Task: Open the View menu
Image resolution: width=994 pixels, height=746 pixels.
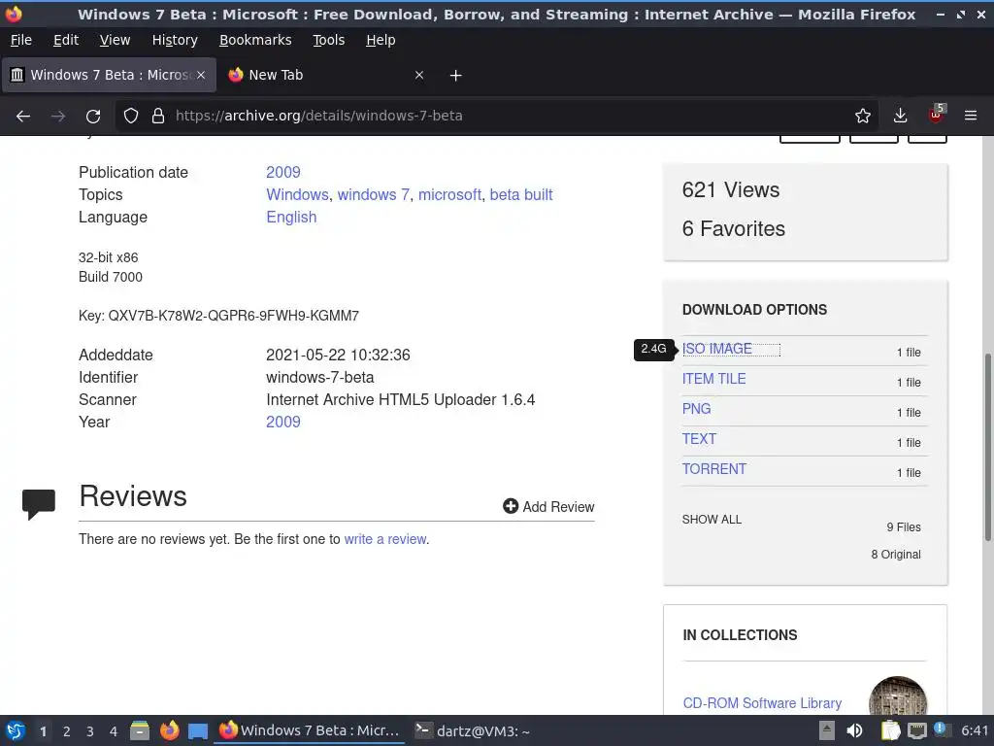Action: tap(115, 40)
